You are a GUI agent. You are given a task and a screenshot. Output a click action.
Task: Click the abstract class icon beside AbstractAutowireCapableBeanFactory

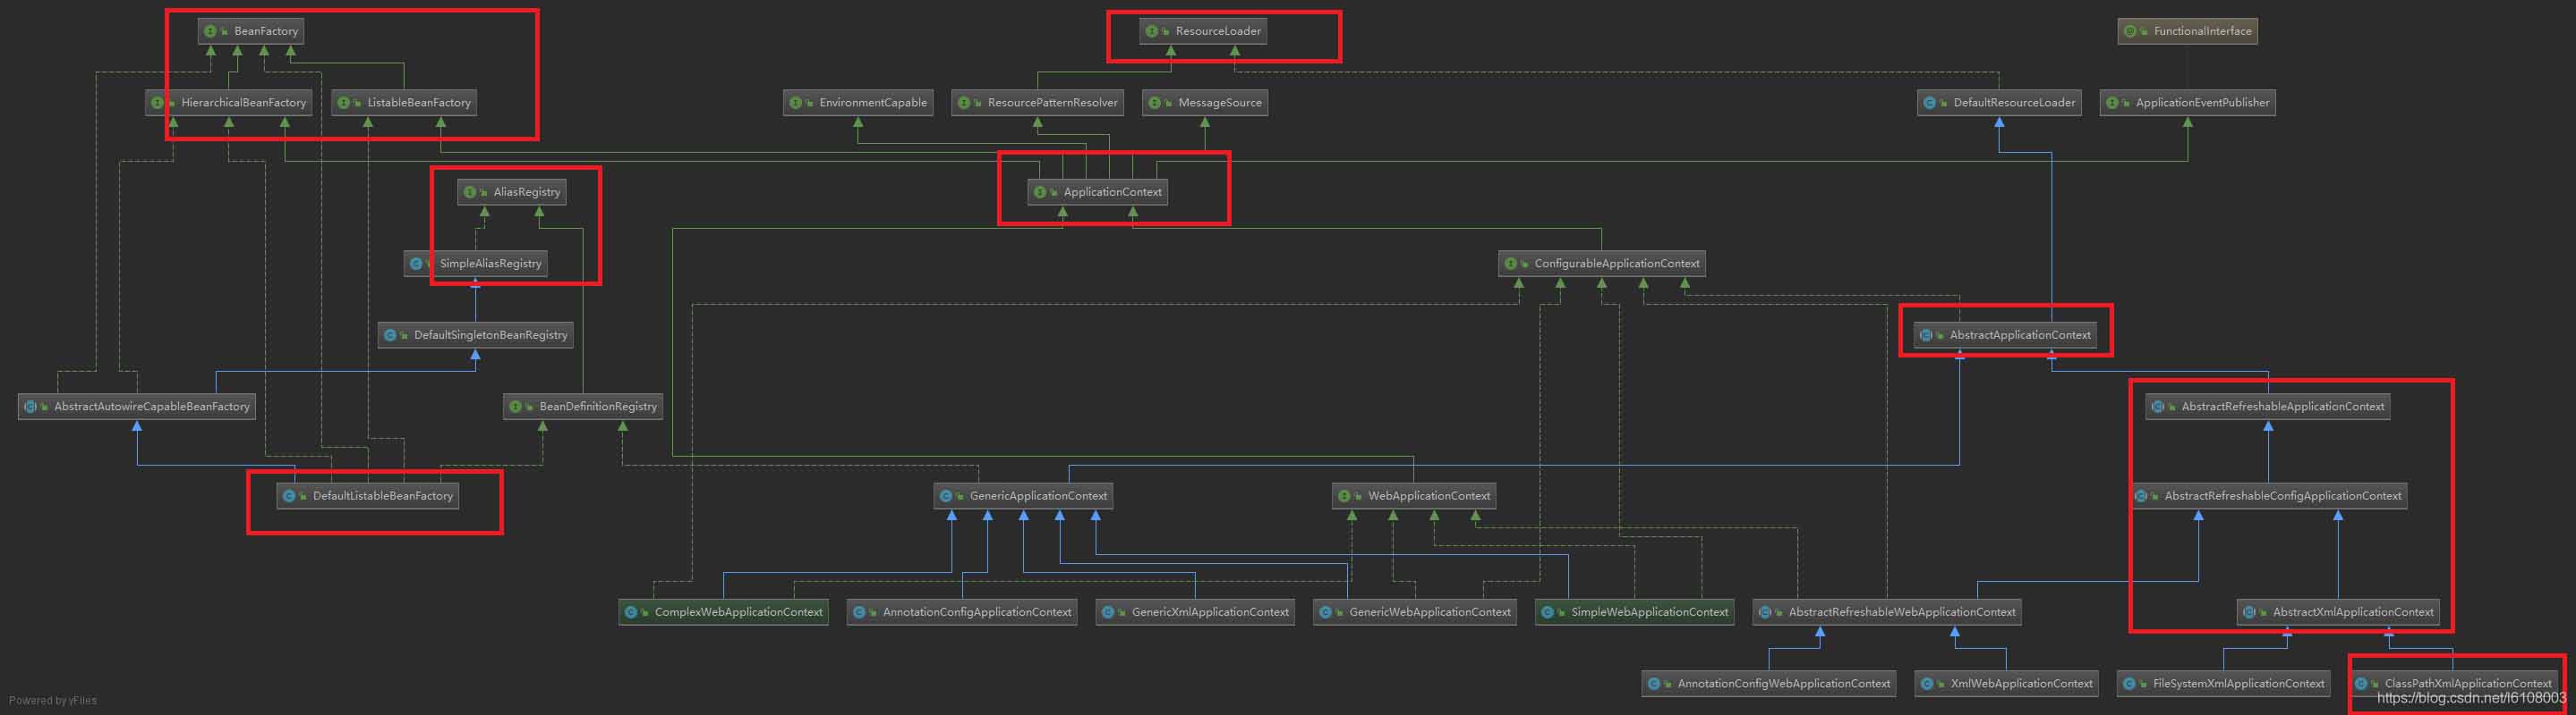[30, 407]
